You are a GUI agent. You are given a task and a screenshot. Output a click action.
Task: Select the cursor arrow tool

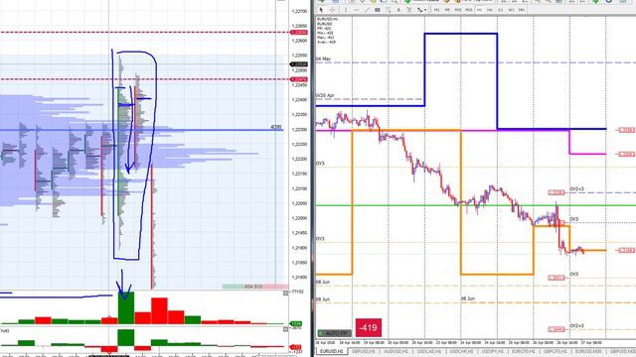(321, 10)
